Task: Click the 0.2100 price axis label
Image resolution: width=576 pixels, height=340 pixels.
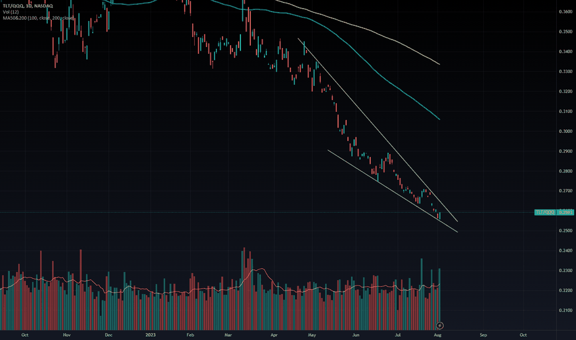Action: (565, 310)
